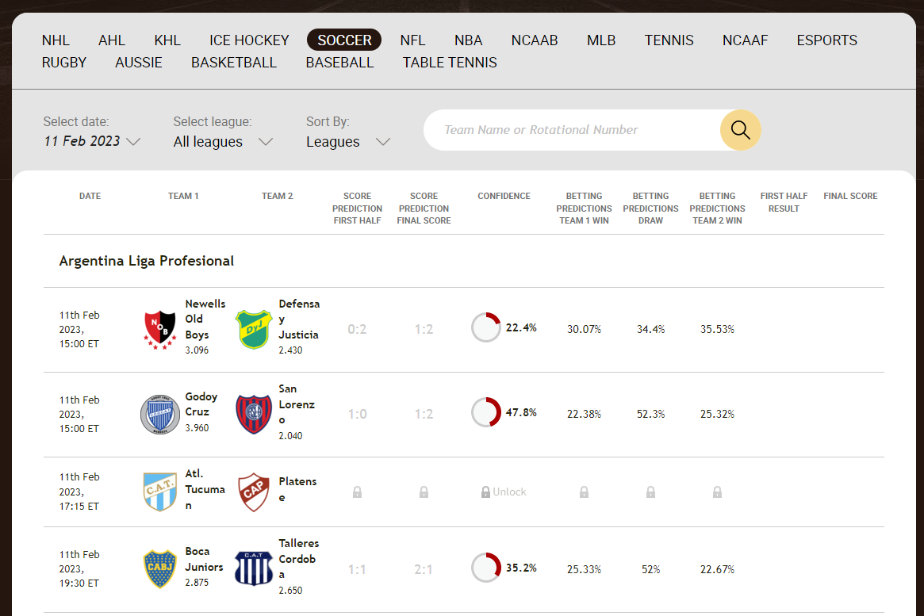Expand the All leagues dropdown
This screenshot has height=616, width=924.
click(223, 141)
